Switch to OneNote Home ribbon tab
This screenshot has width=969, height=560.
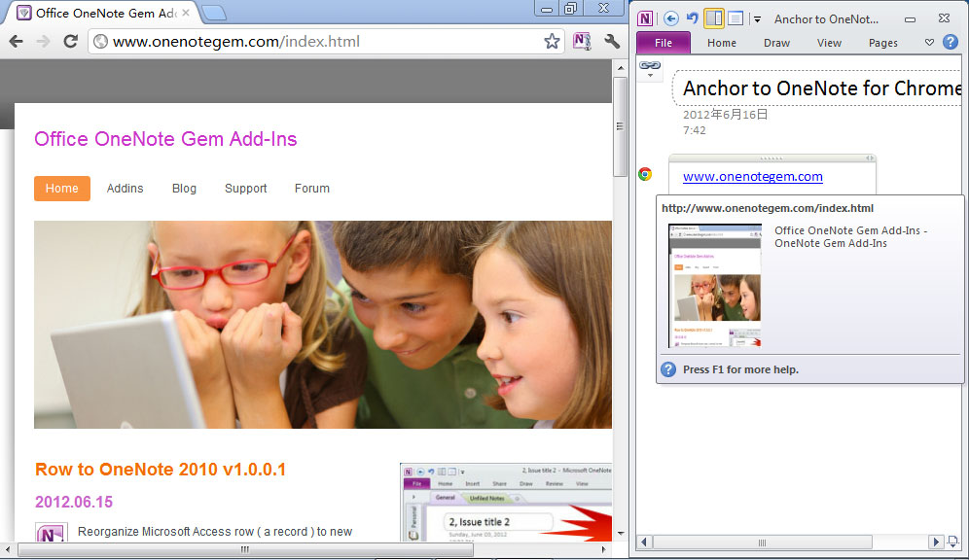tap(722, 43)
